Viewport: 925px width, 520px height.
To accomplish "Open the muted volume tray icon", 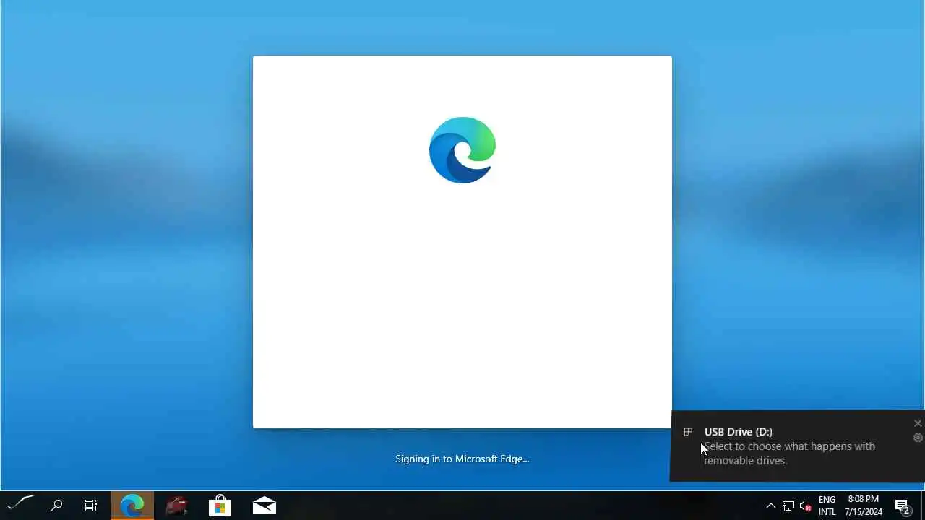I will click(805, 506).
